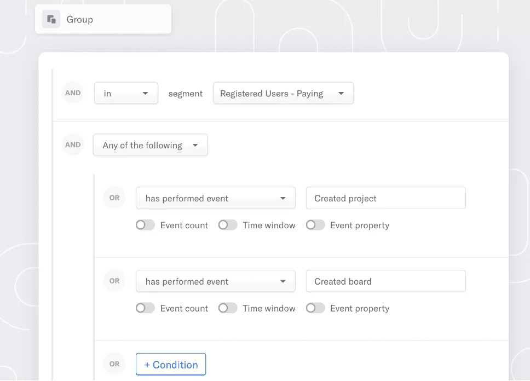Screen dimensions: 530x381
Task: Open the first "has performed event" dropdown
Action: [216, 198]
